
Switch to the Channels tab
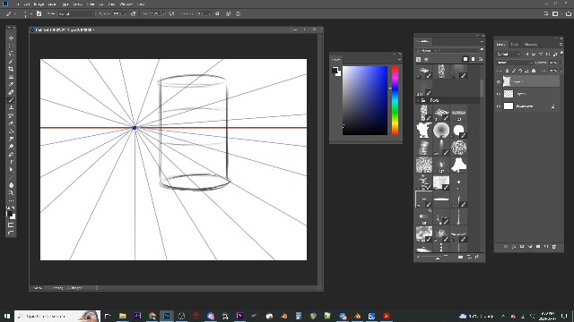530,44
